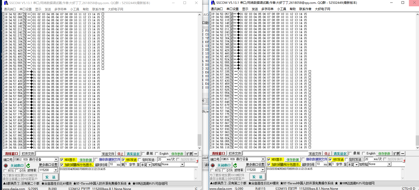Uncheck HEX显示 in the COM12 window
Image resolution: width=419 pixels, height=190 pixels.
tap(62, 160)
